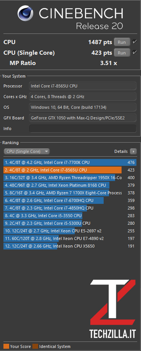141x351 pixels.
Task: Click the GFX Board text field
Action: (x=83, y=118)
